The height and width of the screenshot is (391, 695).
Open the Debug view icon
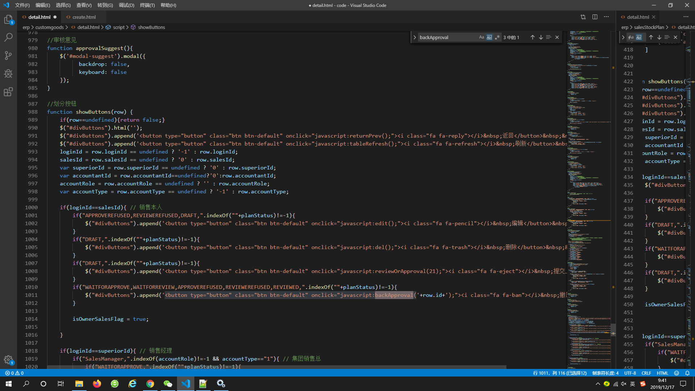pyautogui.click(x=8, y=73)
